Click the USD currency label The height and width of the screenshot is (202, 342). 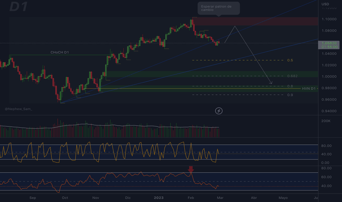coord(325,4)
